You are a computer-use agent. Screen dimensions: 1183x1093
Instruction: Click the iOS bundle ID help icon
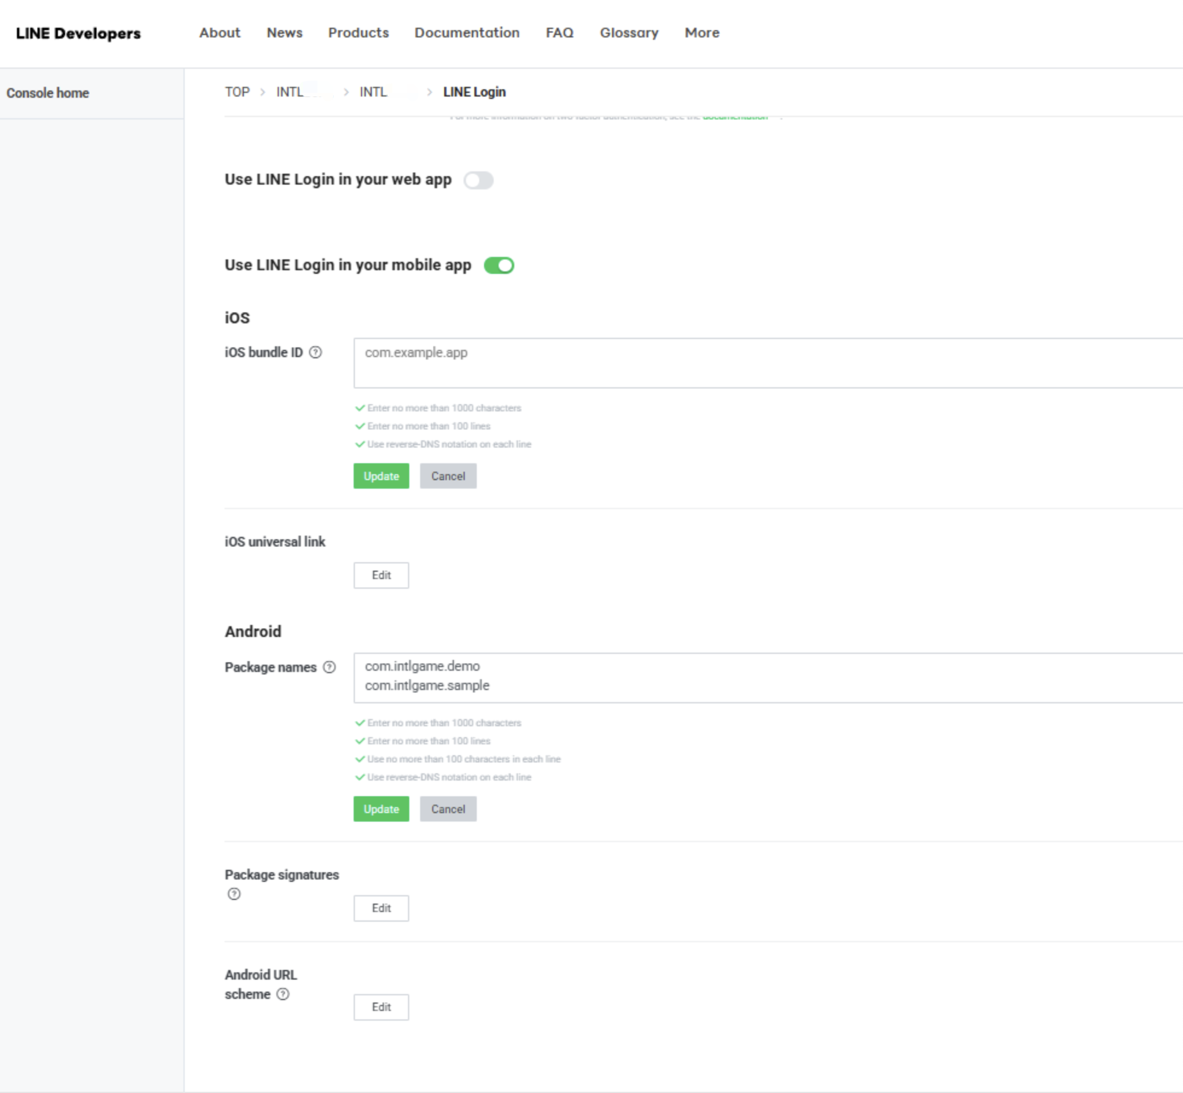point(316,352)
